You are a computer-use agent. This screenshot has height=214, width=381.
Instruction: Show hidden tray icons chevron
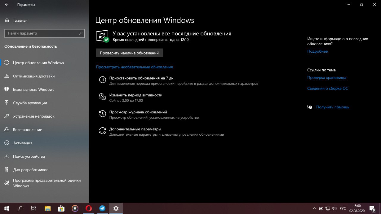(x=314, y=208)
